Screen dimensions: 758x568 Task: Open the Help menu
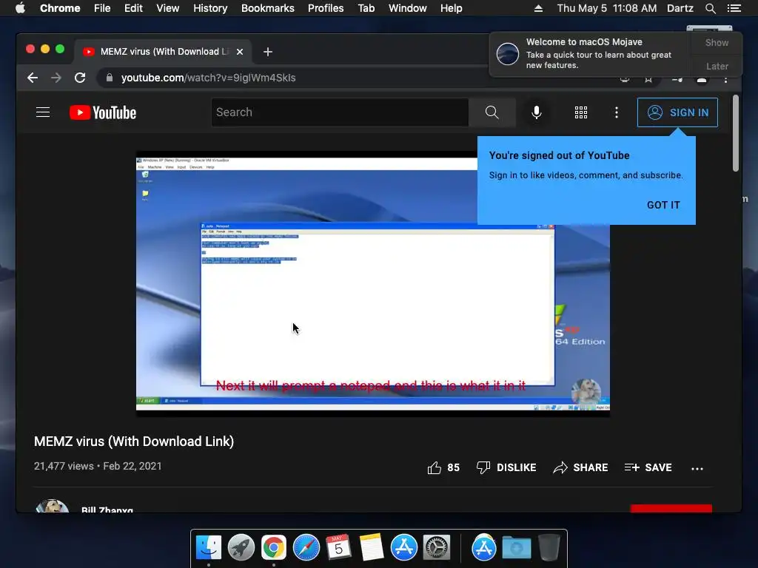coord(451,8)
